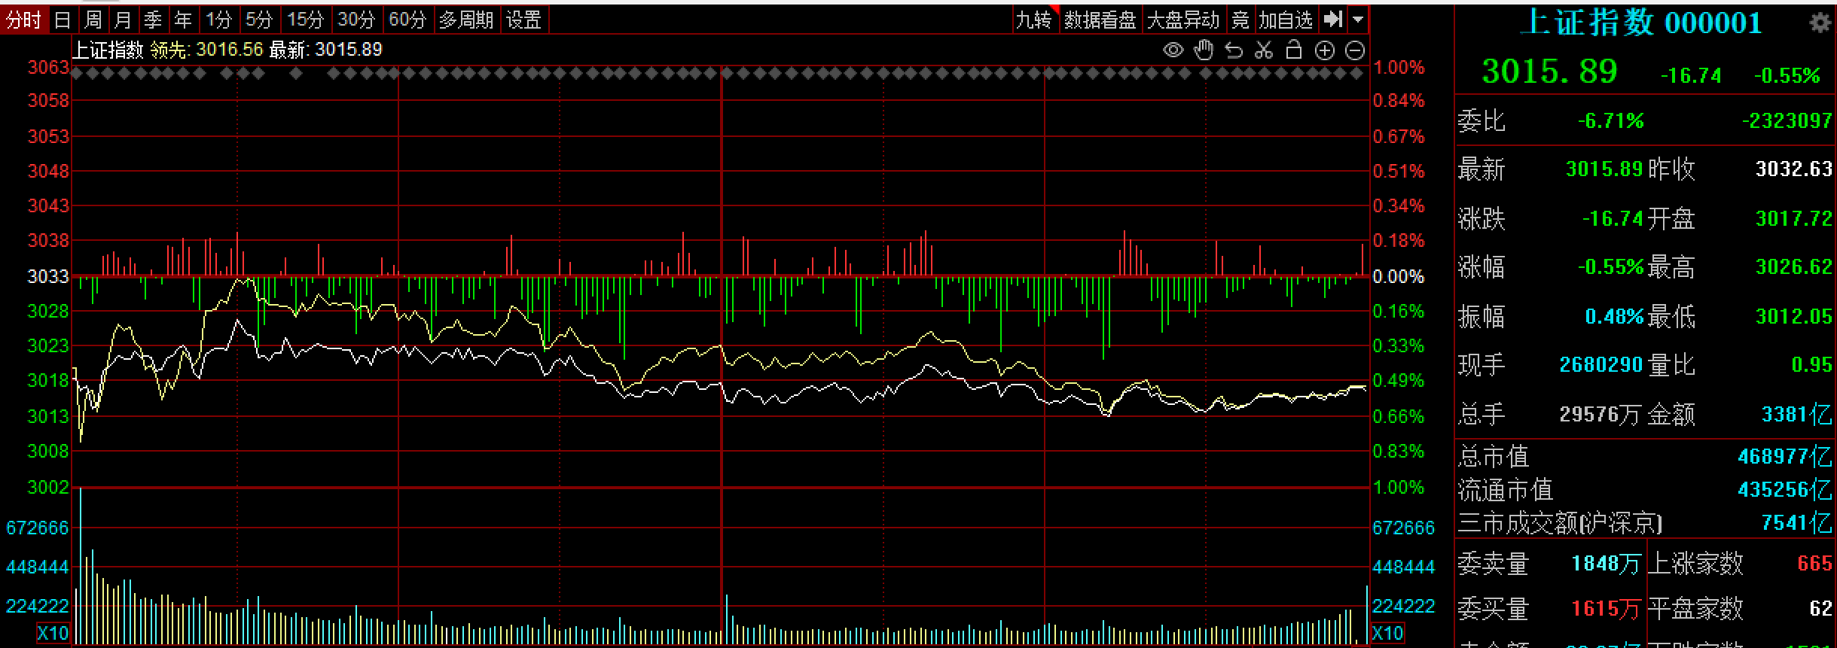Click the 竞 auction button
1837x648 pixels.
(1240, 20)
